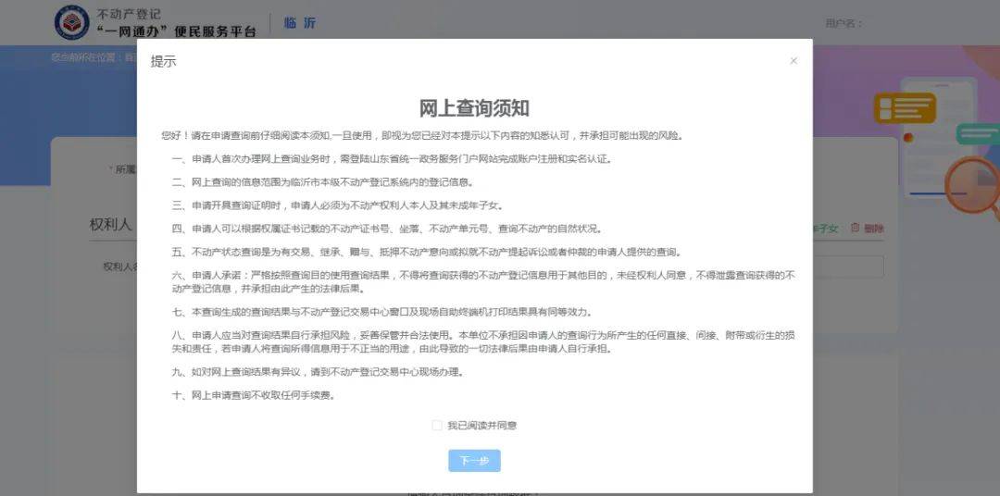Click notice item 五 about 不动产状态查询
This screenshot has width=1000, height=496.
coord(427,252)
